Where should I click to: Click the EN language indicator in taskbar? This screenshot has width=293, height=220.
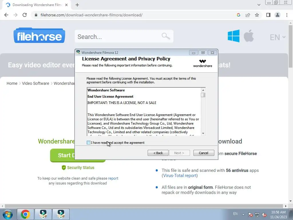click(235, 214)
